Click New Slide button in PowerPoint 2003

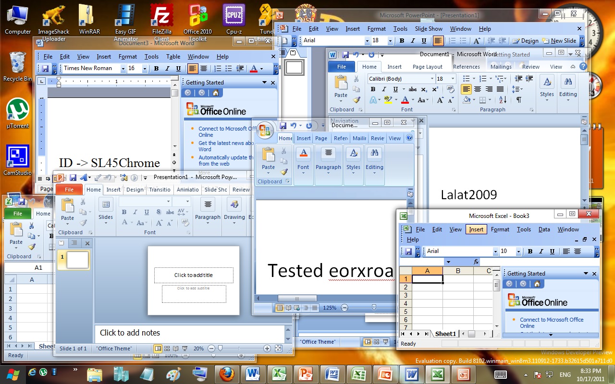pos(559,41)
